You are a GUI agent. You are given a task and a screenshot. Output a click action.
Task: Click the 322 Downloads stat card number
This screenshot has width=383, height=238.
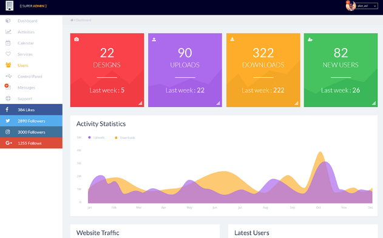263,53
